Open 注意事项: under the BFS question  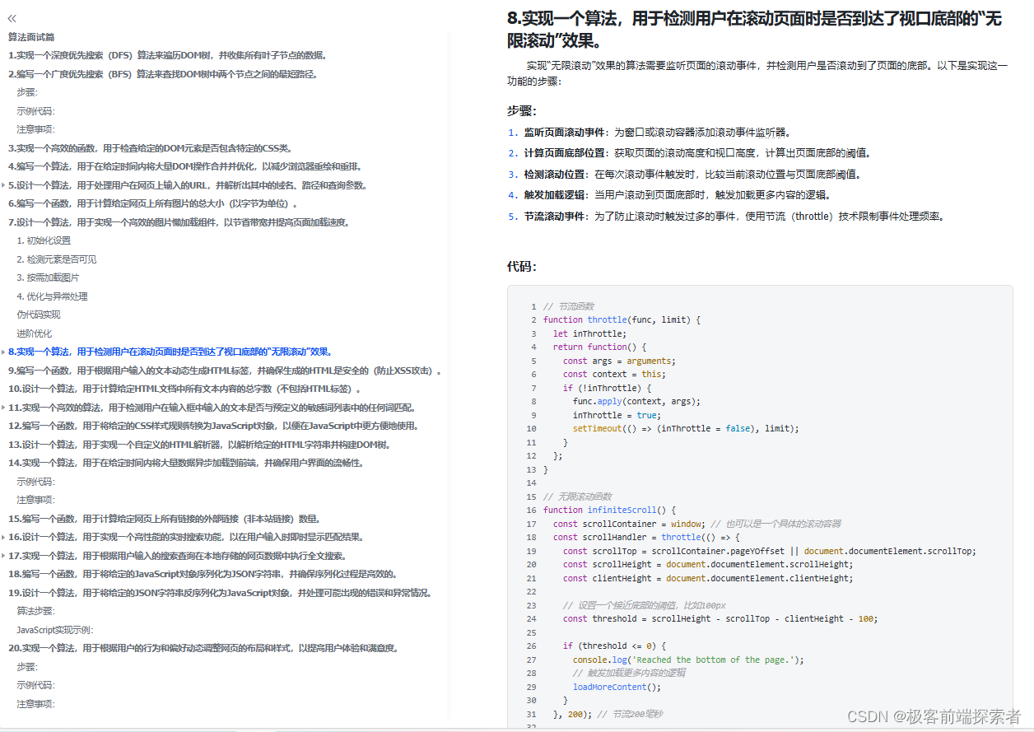coord(36,129)
